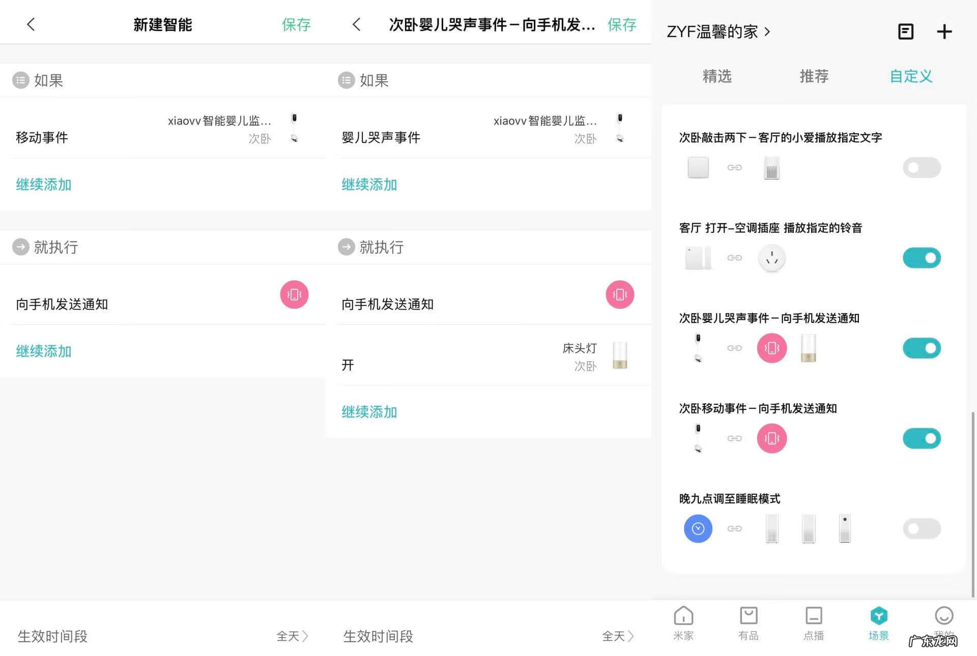Tap the 场景 scene cube icon
977x656 pixels.
878,621
